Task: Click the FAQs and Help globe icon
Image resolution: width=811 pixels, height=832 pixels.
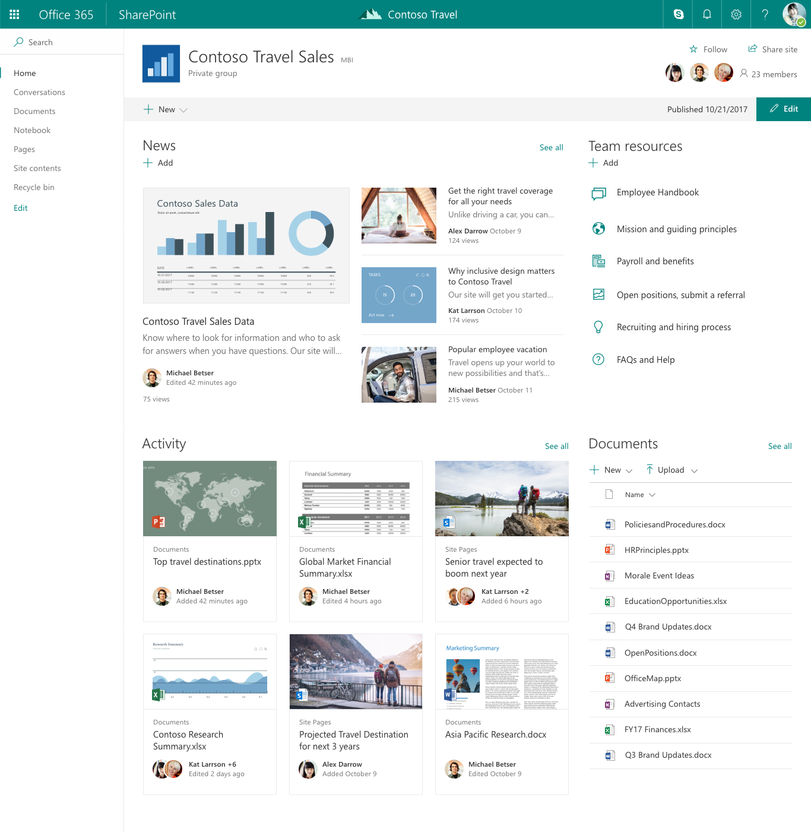Action: coord(598,359)
